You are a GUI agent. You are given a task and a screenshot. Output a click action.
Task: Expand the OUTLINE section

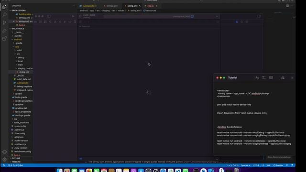[x=16, y=158]
